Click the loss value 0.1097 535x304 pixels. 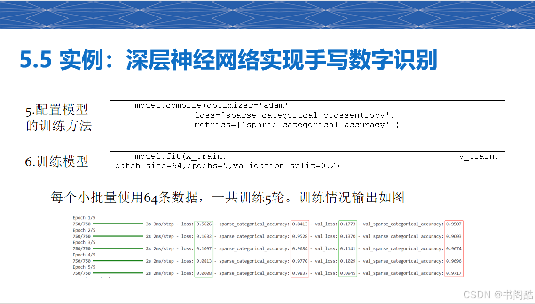point(204,248)
